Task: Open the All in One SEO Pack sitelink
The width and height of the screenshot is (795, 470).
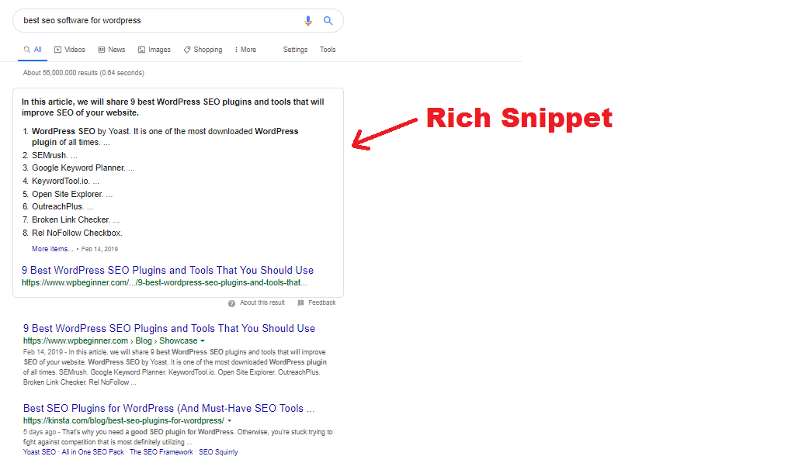Action: (92, 452)
